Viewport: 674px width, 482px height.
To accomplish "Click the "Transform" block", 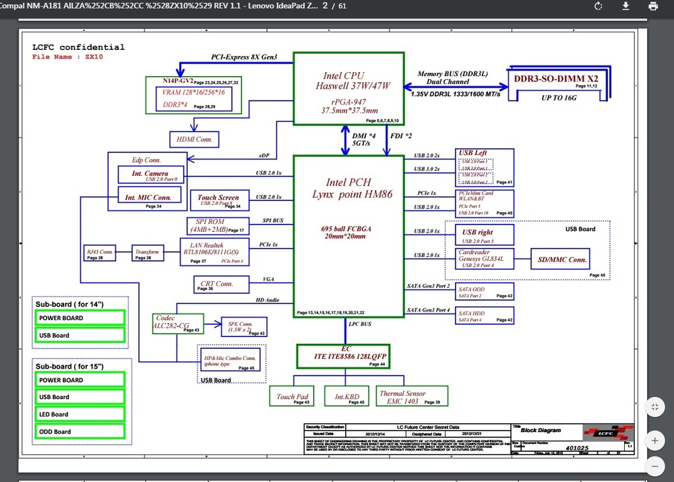I will pos(148,253).
